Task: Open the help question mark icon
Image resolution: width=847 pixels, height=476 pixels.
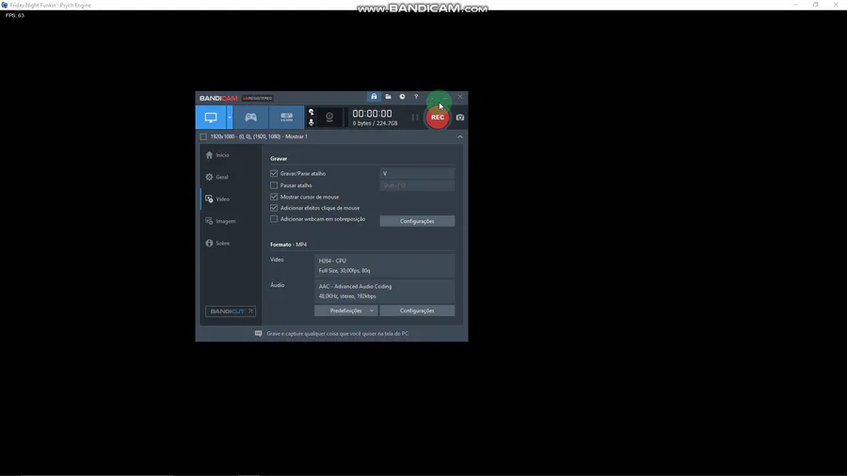Action: pyautogui.click(x=416, y=97)
